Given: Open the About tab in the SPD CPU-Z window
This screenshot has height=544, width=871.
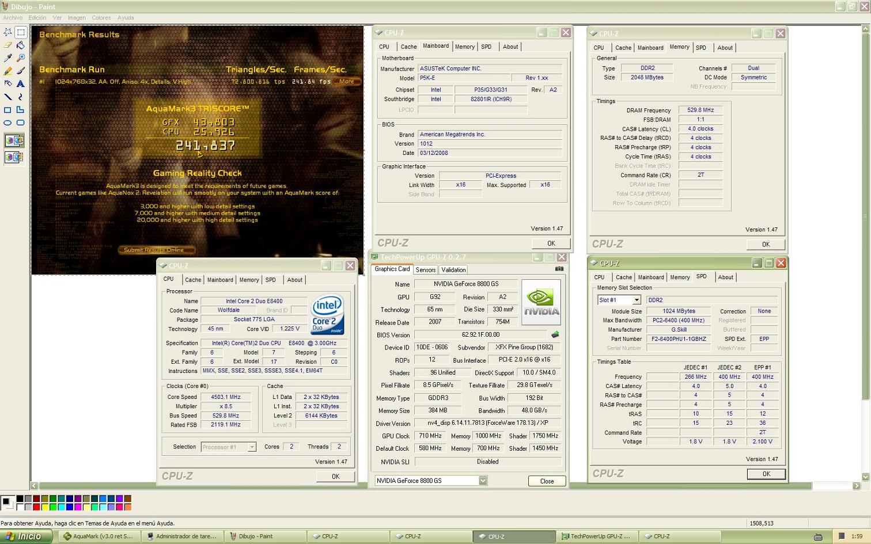Looking at the screenshot, I should pos(726,277).
